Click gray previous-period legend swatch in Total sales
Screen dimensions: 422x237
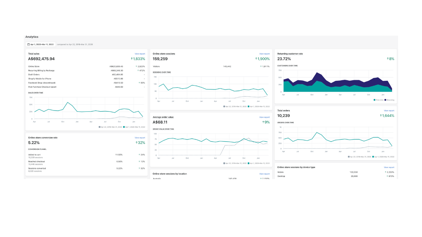99,127
